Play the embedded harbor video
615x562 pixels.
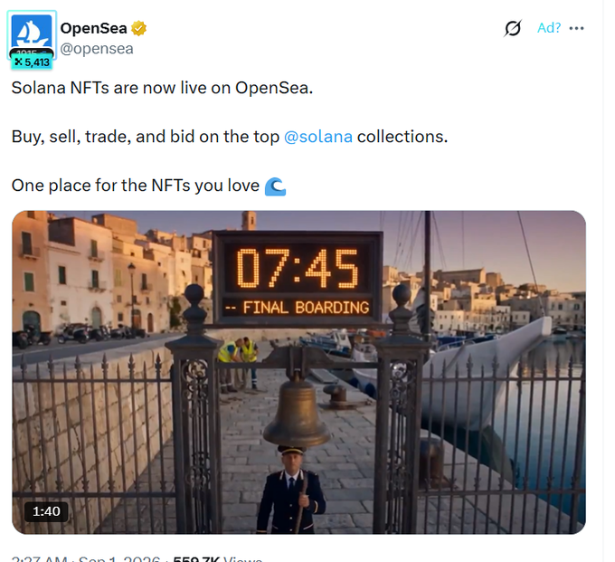(298, 372)
